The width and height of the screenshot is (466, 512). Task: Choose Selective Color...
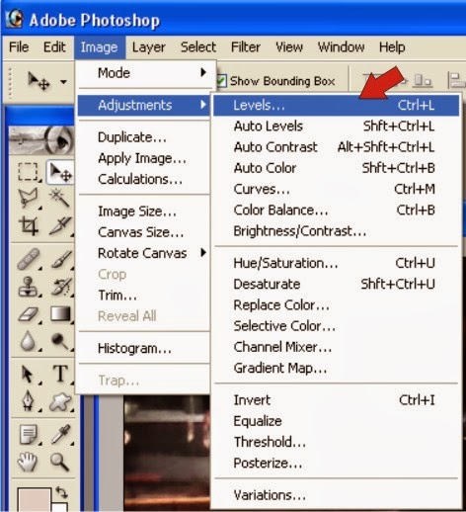(x=337, y=326)
